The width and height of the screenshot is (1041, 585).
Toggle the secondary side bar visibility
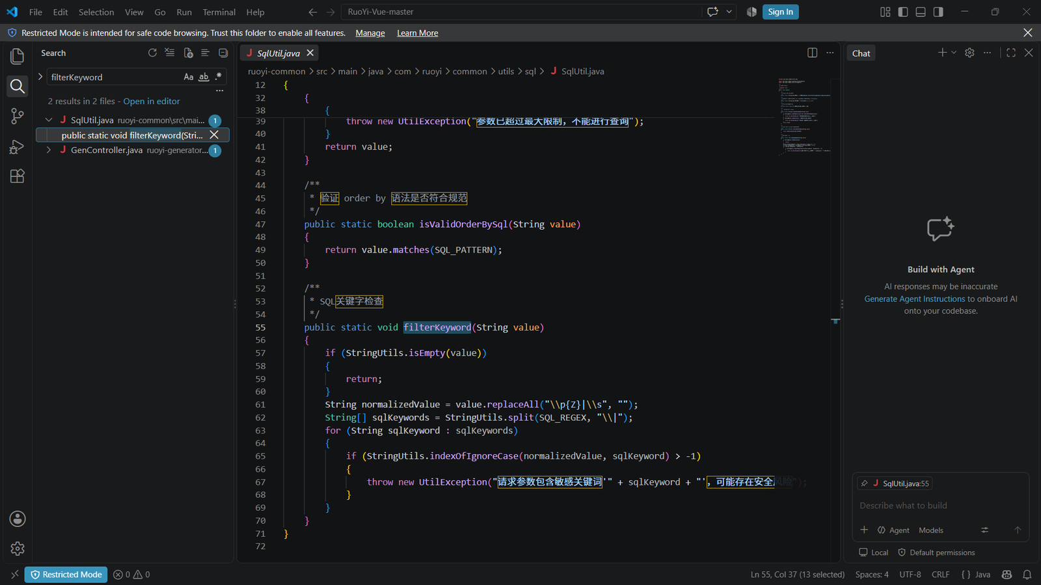[938, 12]
